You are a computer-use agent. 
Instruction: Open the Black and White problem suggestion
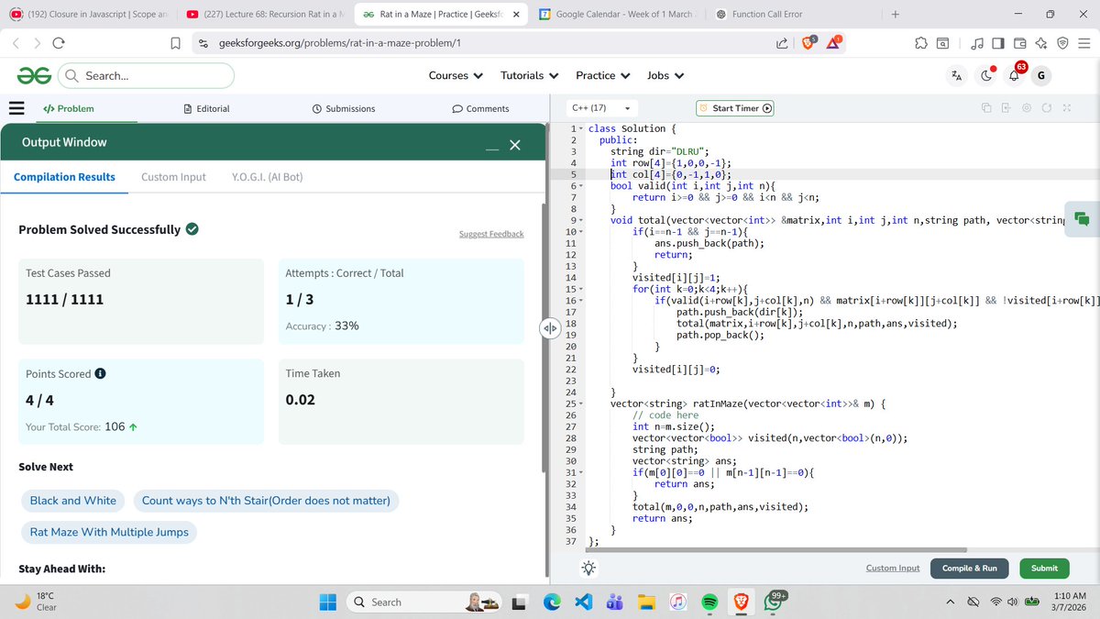pos(73,501)
